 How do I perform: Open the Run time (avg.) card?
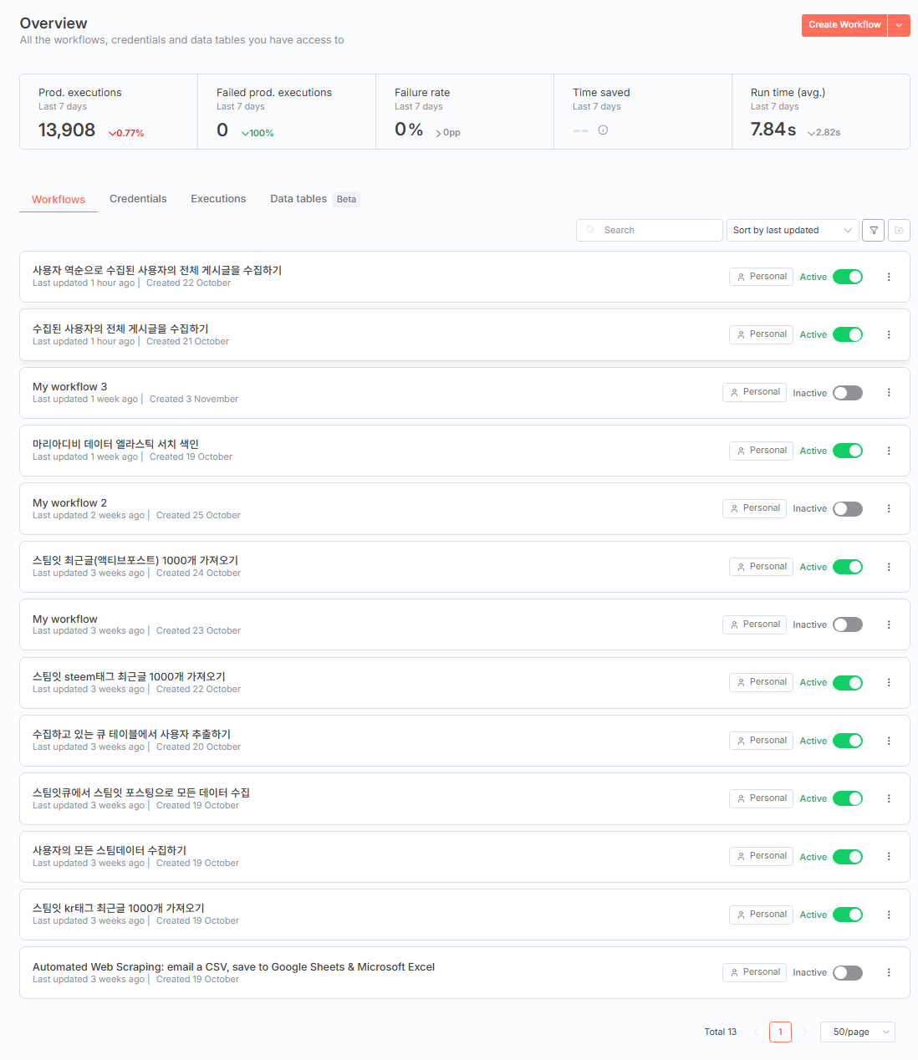coord(821,112)
